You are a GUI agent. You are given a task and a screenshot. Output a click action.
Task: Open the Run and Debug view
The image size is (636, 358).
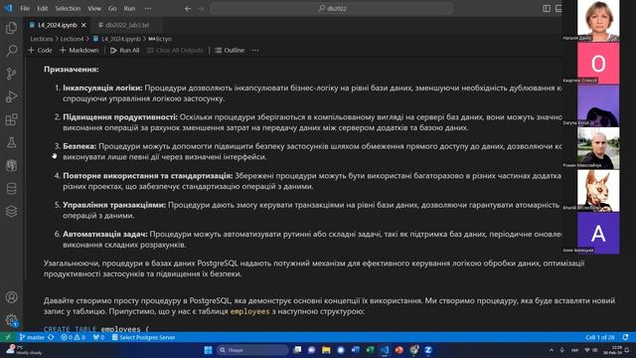click(11, 96)
